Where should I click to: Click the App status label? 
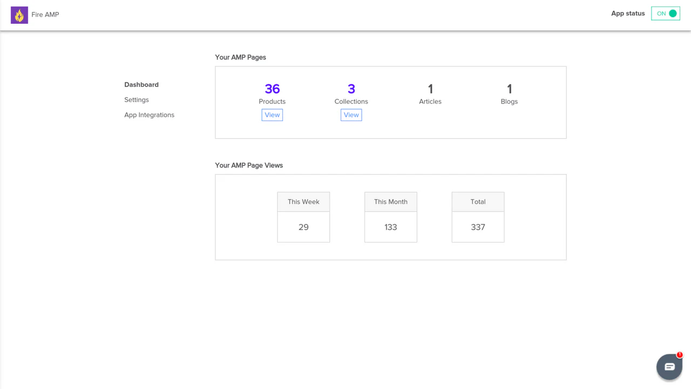pyautogui.click(x=628, y=14)
